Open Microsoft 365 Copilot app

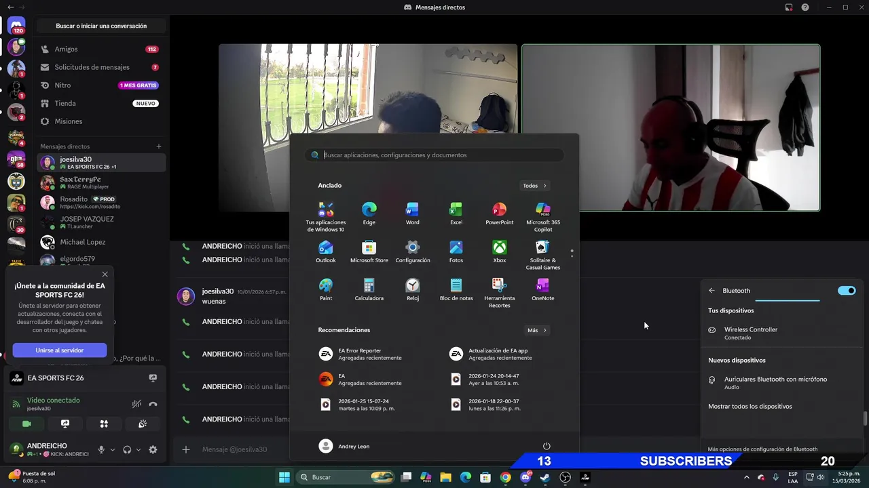(x=542, y=217)
